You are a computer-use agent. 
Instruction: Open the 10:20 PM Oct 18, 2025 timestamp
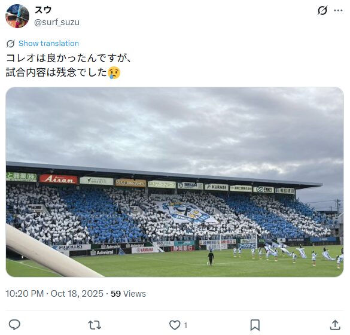click(54, 294)
